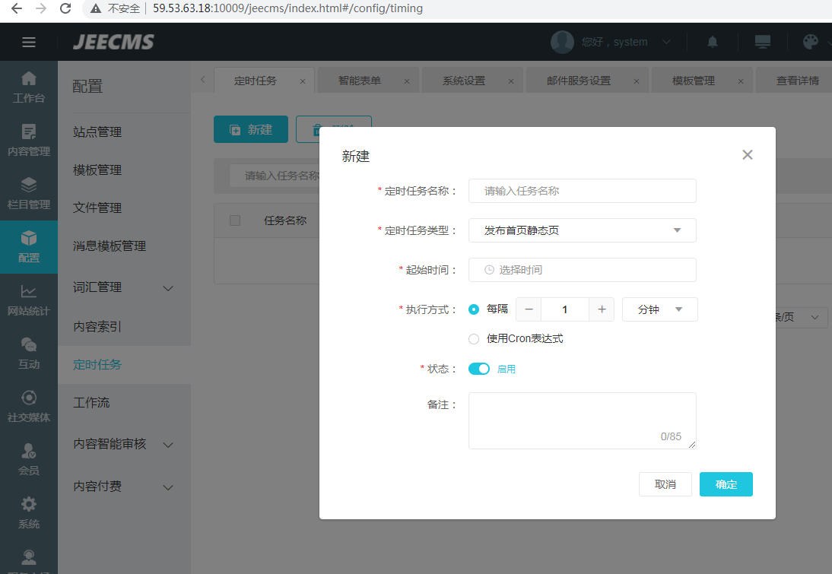Click the monitor preview icon in header
Image resolution: width=832 pixels, height=574 pixels.
coord(762,42)
